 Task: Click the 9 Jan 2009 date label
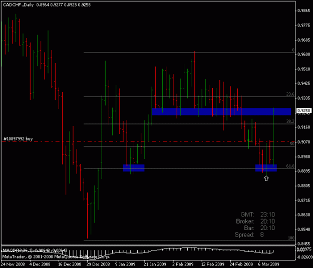click(x=125, y=264)
